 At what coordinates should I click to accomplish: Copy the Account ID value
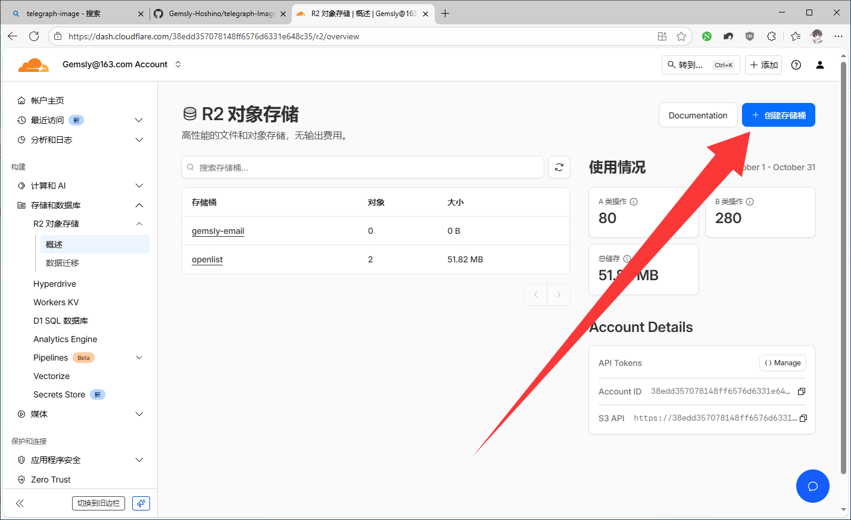(x=802, y=391)
